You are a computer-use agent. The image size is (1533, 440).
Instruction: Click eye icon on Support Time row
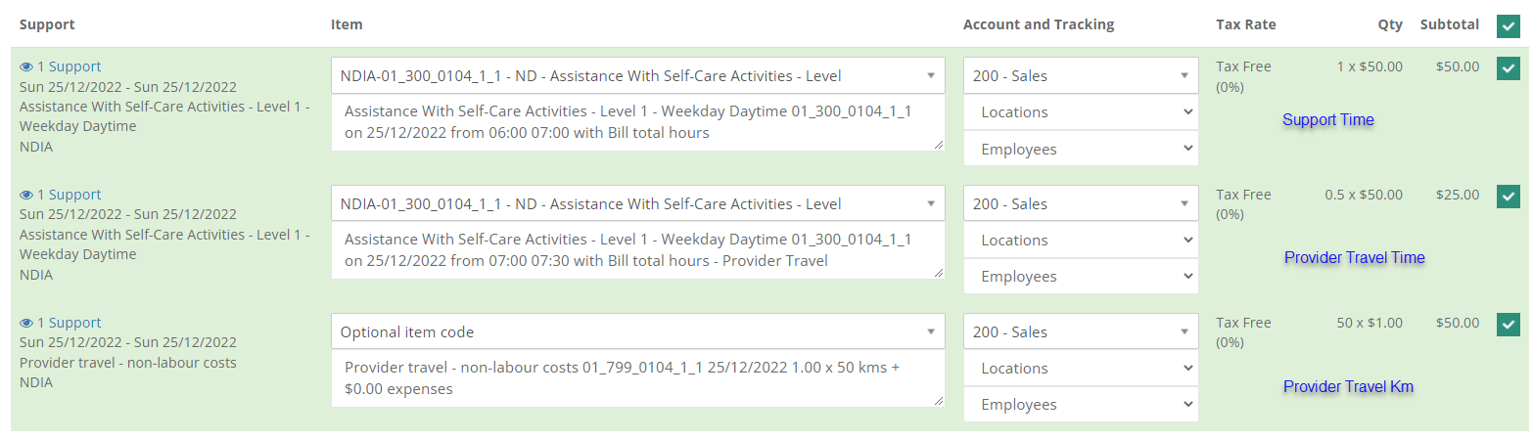pos(26,67)
